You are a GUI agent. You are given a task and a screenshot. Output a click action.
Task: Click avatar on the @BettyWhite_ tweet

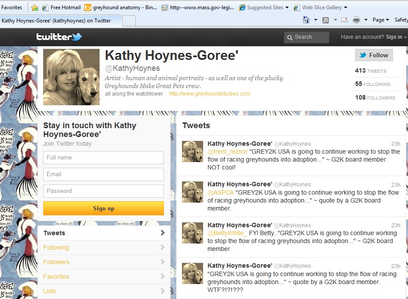[193, 233]
